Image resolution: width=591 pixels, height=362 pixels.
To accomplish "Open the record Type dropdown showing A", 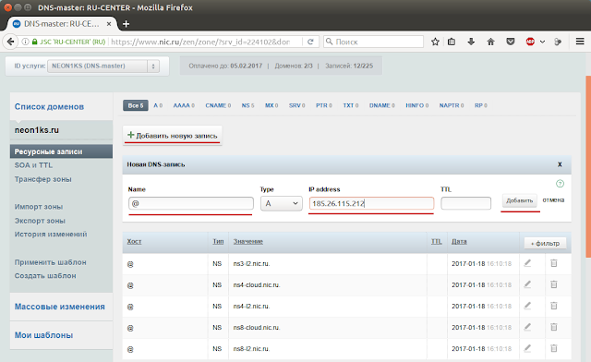I will coord(281,203).
